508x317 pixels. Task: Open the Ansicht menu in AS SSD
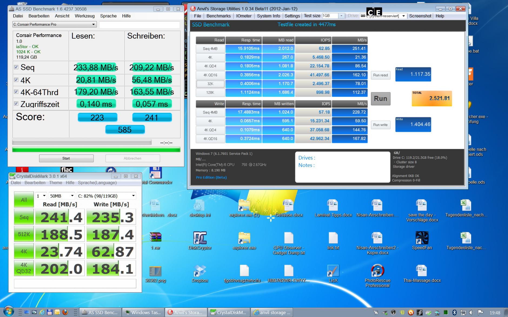tap(62, 16)
